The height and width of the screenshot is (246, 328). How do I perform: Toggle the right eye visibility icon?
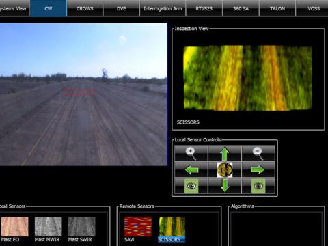[x=258, y=186]
